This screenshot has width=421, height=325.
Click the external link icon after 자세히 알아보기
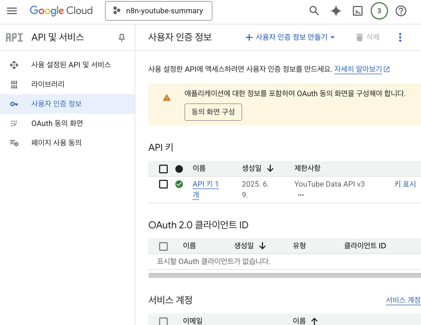387,69
